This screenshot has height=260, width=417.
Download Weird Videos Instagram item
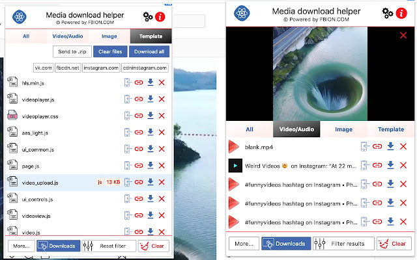pyautogui.click(x=390, y=165)
